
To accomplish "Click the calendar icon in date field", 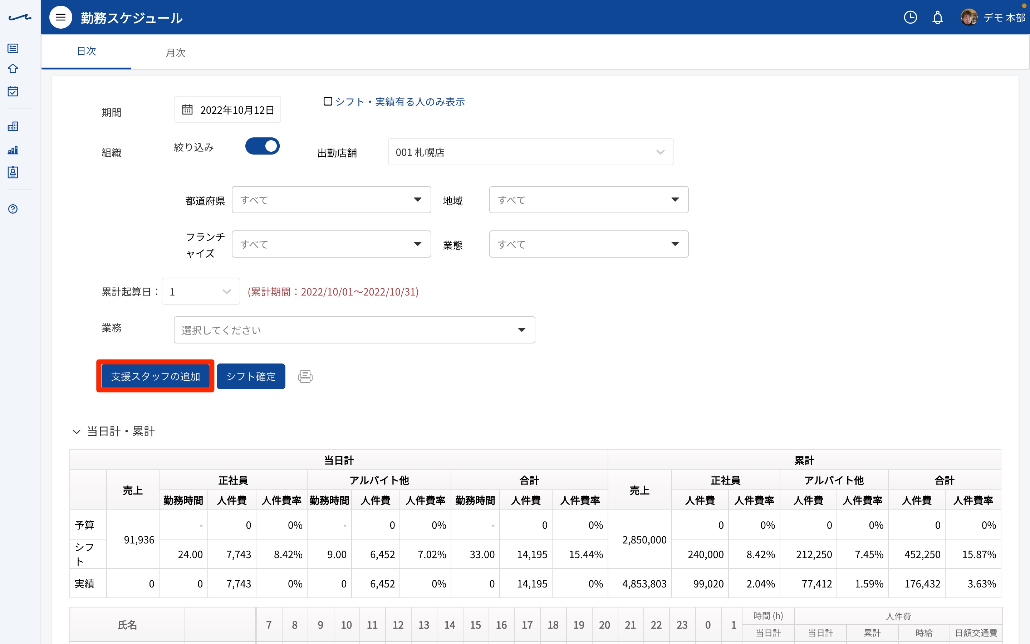I will [187, 109].
